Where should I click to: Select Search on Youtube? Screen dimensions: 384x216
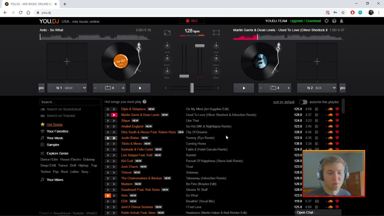pyautogui.click(x=61, y=116)
